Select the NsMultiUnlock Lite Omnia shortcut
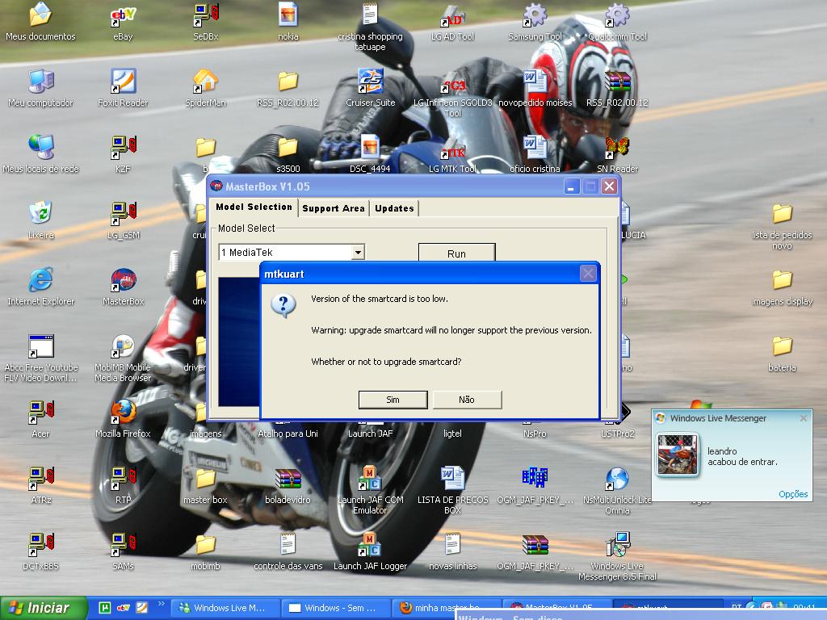The image size is (827, 620). 618,490
